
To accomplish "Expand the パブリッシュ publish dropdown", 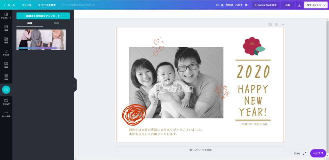I will (x=316, y=5).
